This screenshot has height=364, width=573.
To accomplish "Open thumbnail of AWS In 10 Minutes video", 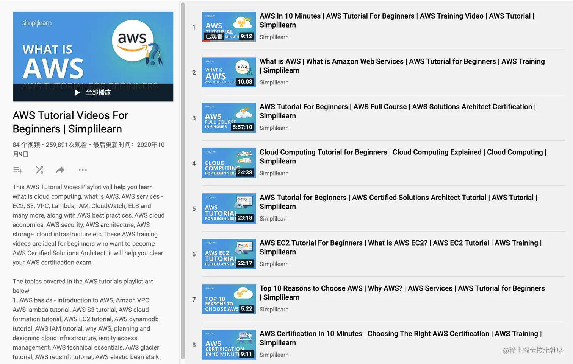I will tap(229, 27).
